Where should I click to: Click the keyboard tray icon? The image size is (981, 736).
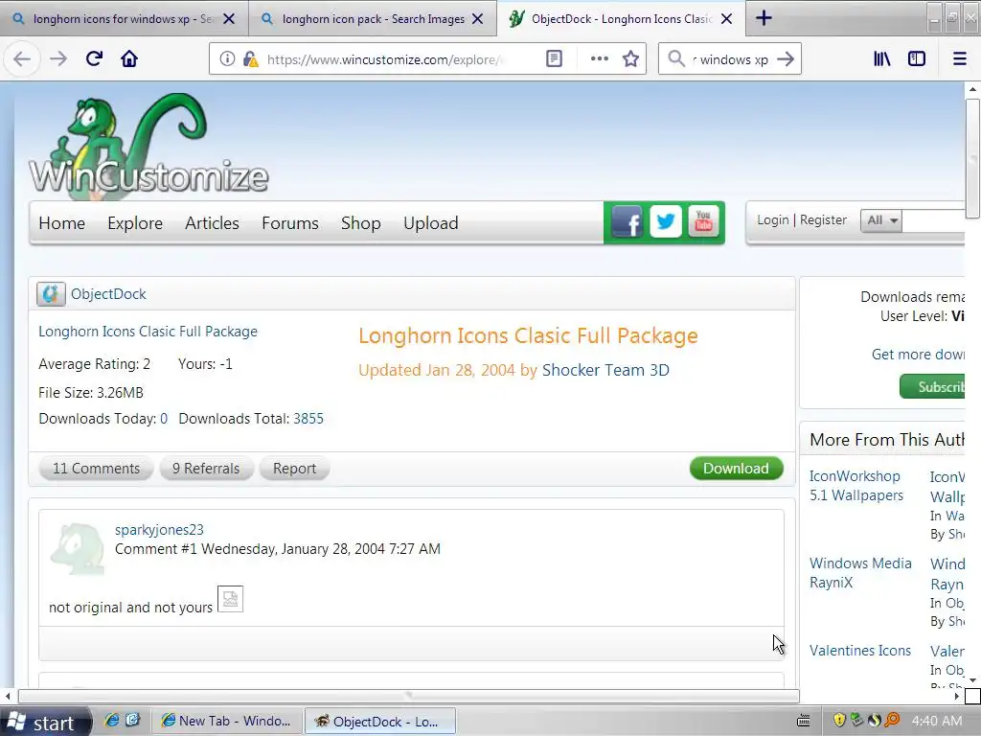pos(804,721)
